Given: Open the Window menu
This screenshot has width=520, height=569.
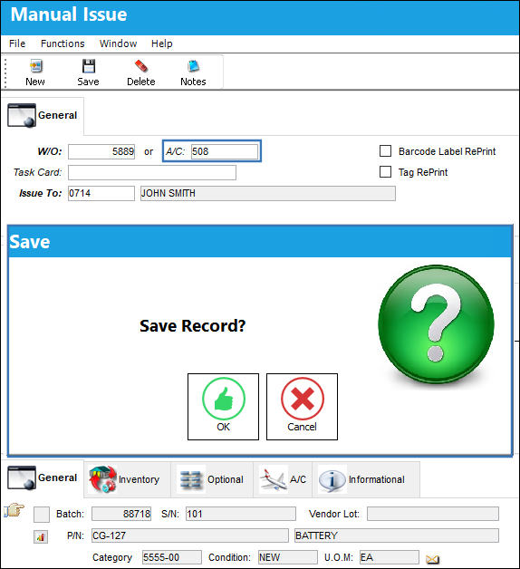Looking at the screenshot, I should click(118, 43).
